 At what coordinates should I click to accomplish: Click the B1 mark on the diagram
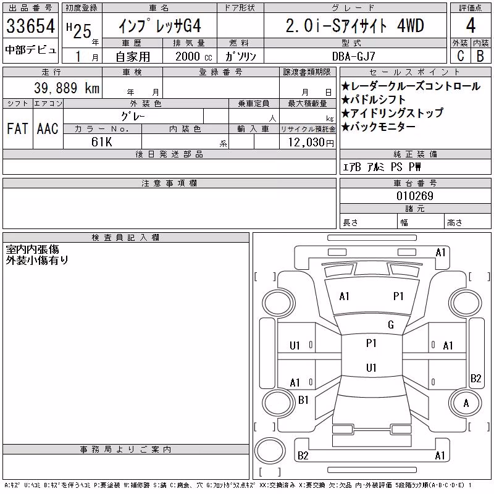click(x=303, y=400)
